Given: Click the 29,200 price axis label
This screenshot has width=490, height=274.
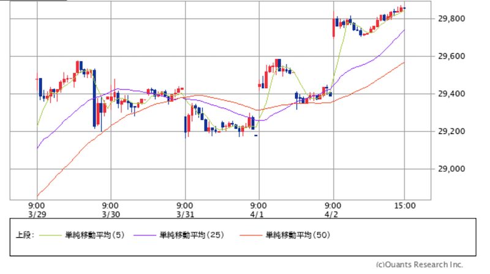Looking at the screenshot, I should coord(451,131).
